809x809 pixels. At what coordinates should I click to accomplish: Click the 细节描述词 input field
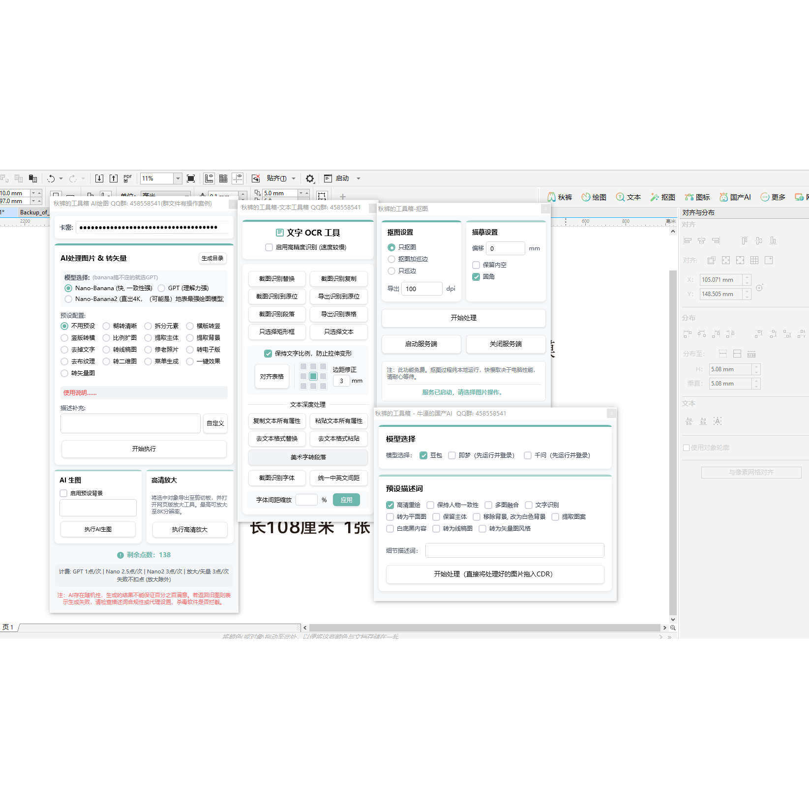click(x=514, y=551)
